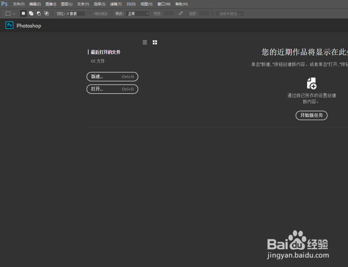
Task: Open the 帮助(H) menu
Action: 181,4
